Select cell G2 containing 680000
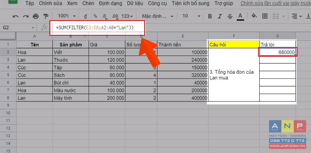The image size is (311, 153). [278, 52]
